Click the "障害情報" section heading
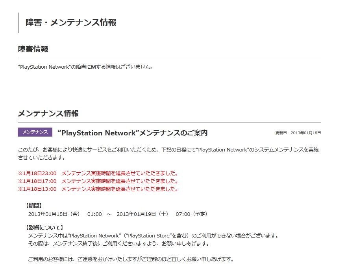 pos(33,49)
